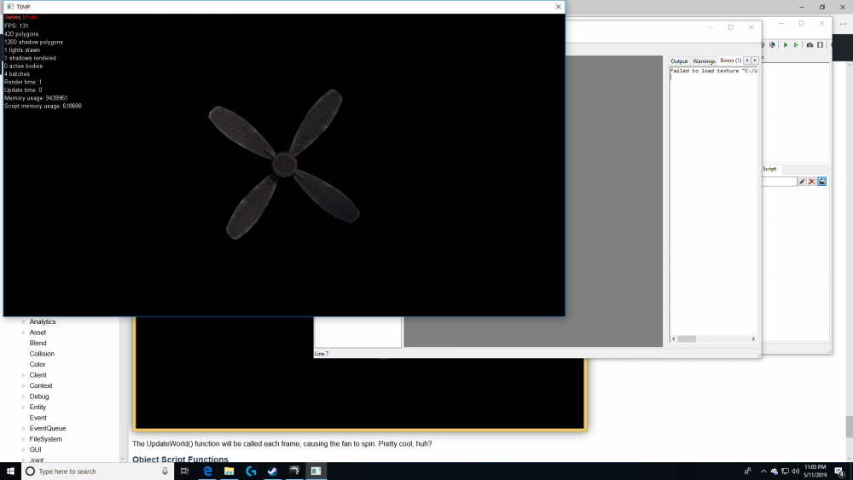Click the outlined green Debug run arrow
Screen dimensions: 853x480
796,45
